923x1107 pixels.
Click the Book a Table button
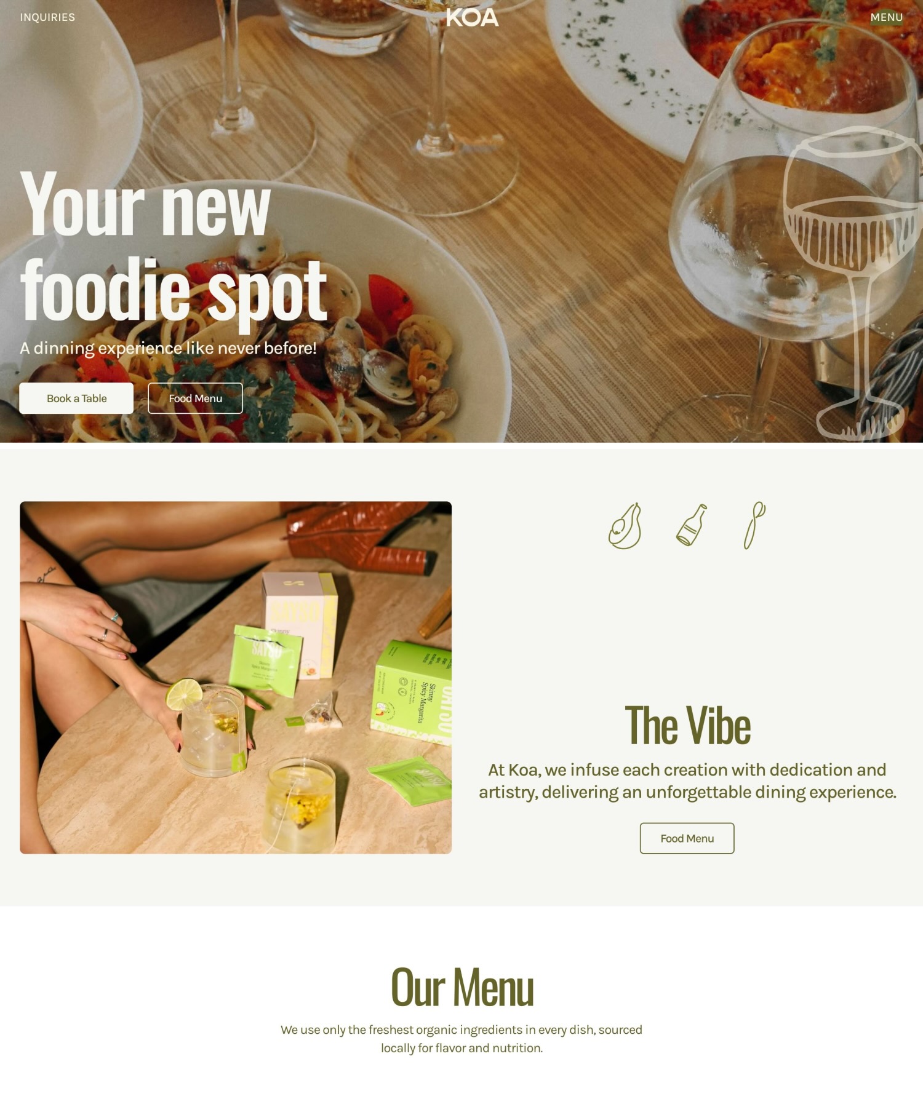76,398
